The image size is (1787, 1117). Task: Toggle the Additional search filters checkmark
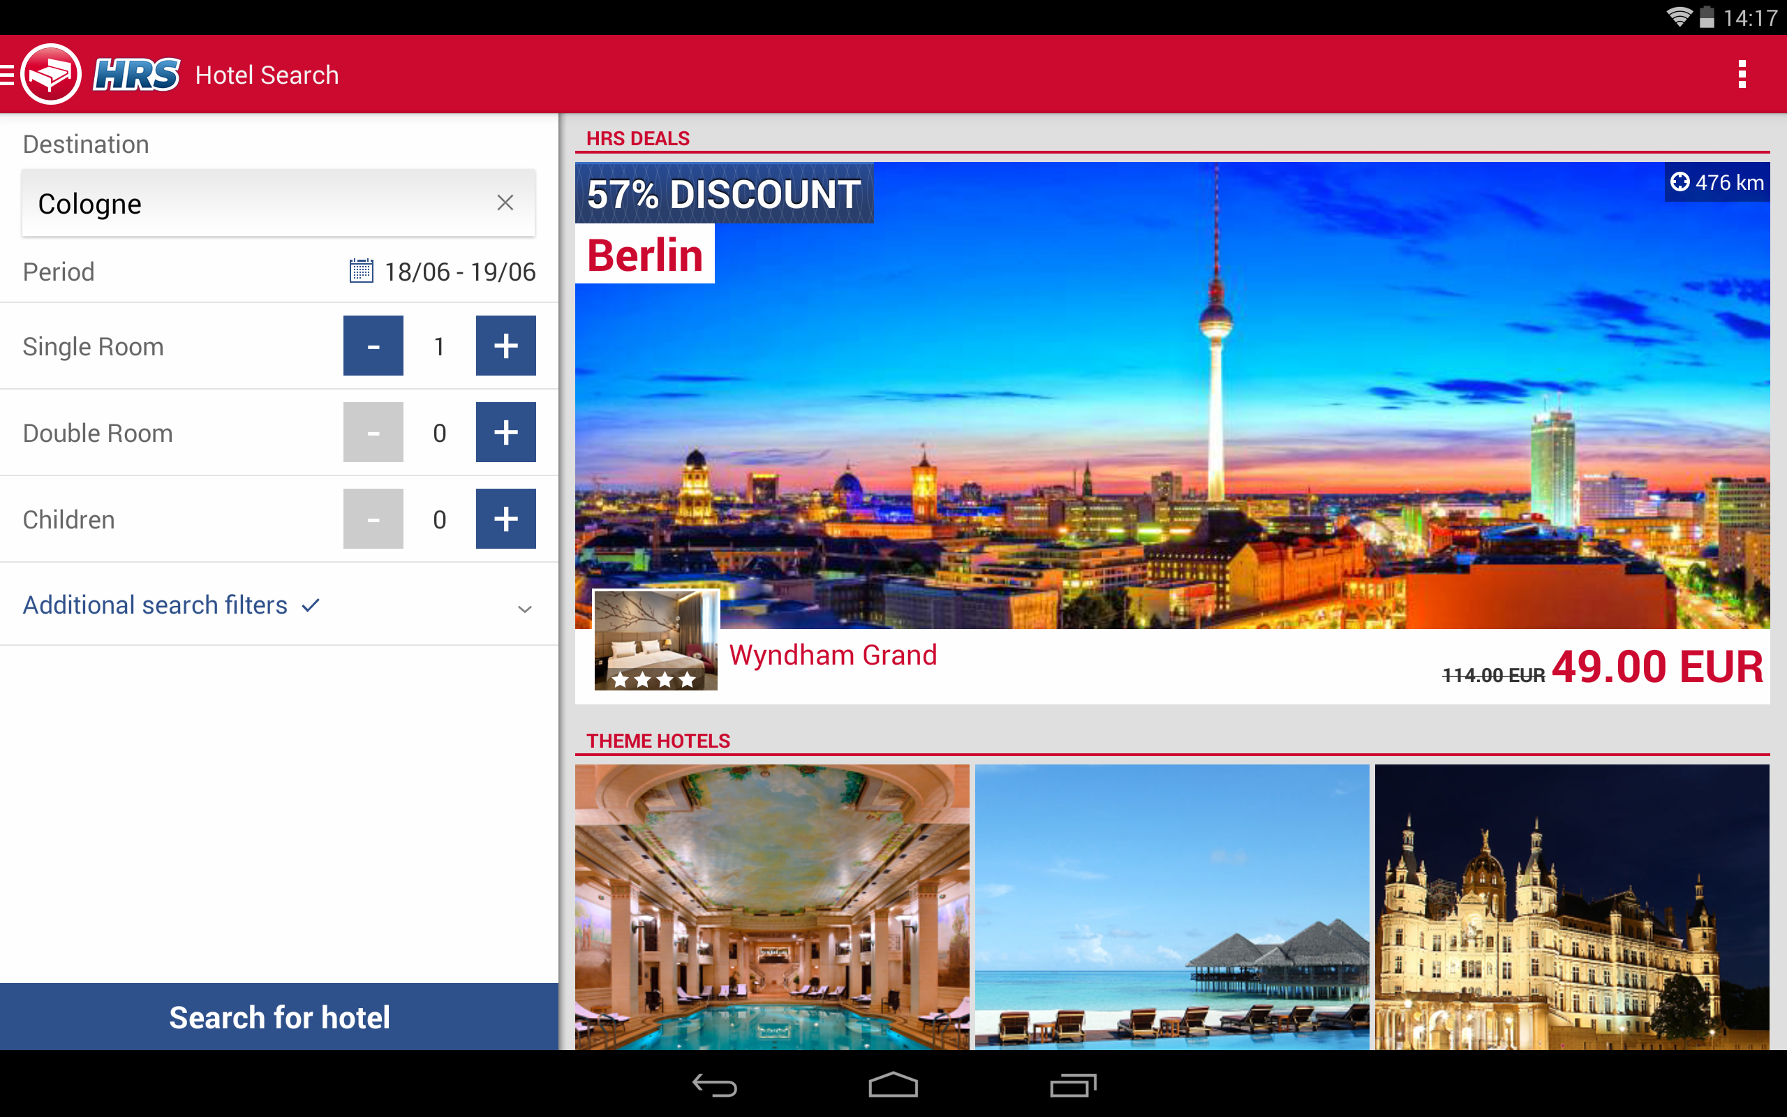click(x=310, y=605)
